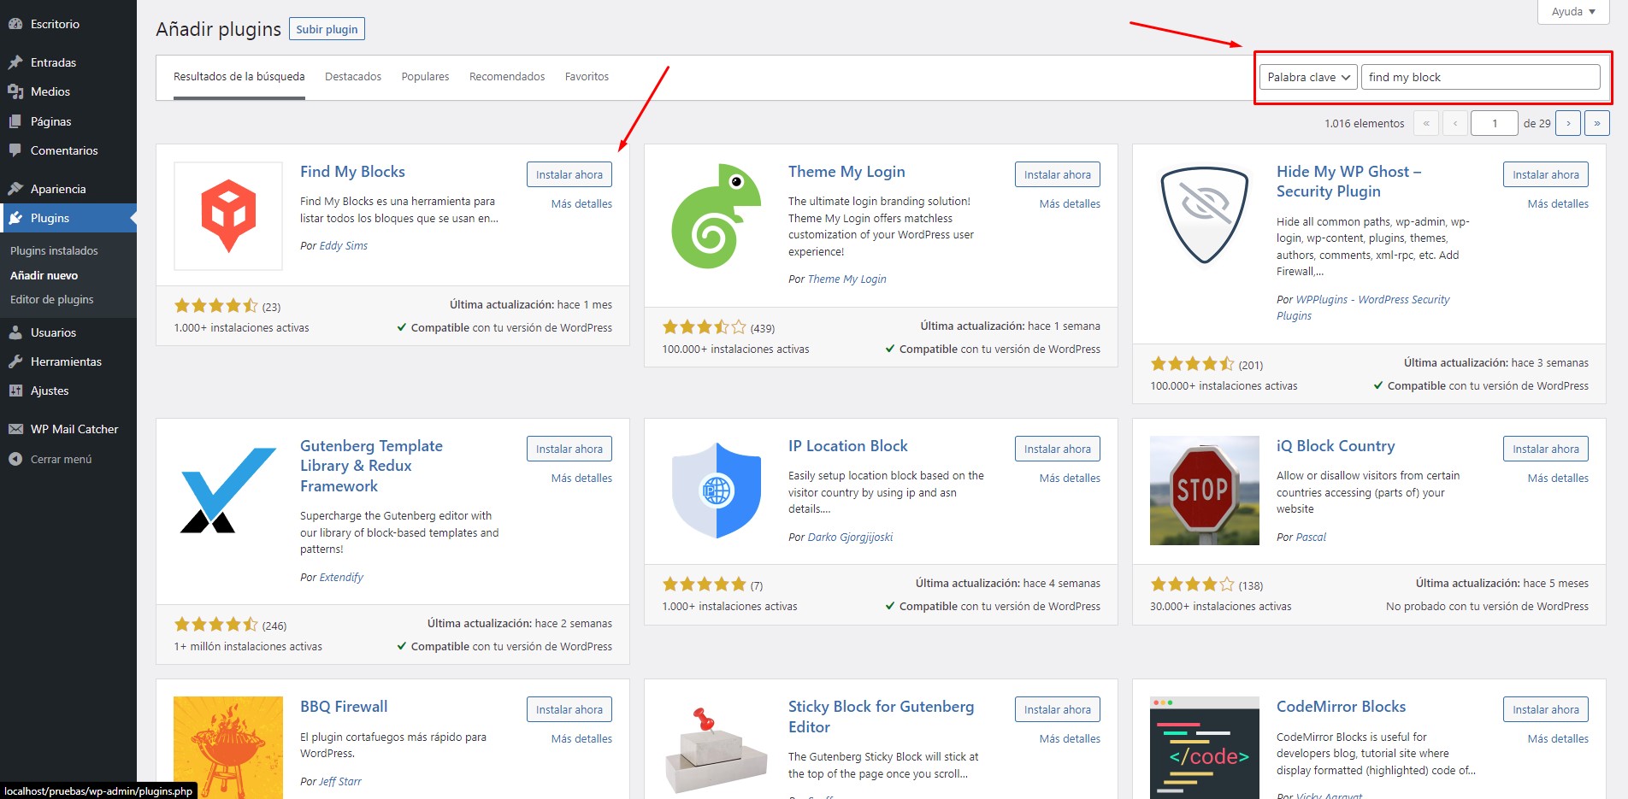Click the Herramientas wrench icon
This screenshot has width=1628, height=799.
point(15,361)
